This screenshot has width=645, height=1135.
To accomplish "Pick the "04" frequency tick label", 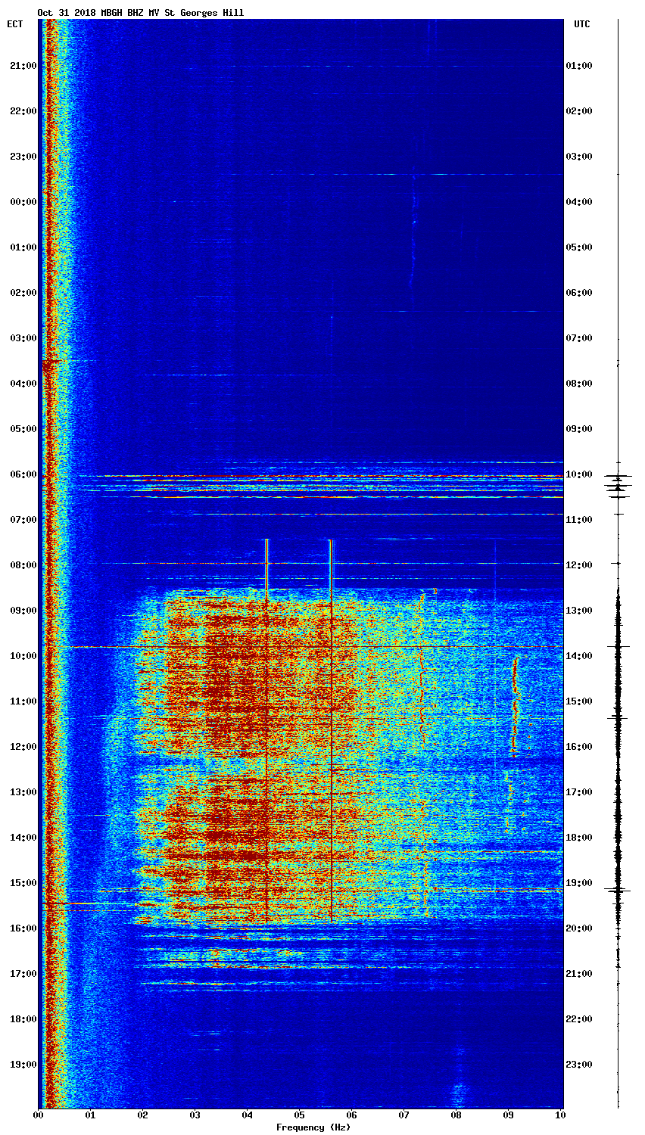I will (x=248, y=1115).
